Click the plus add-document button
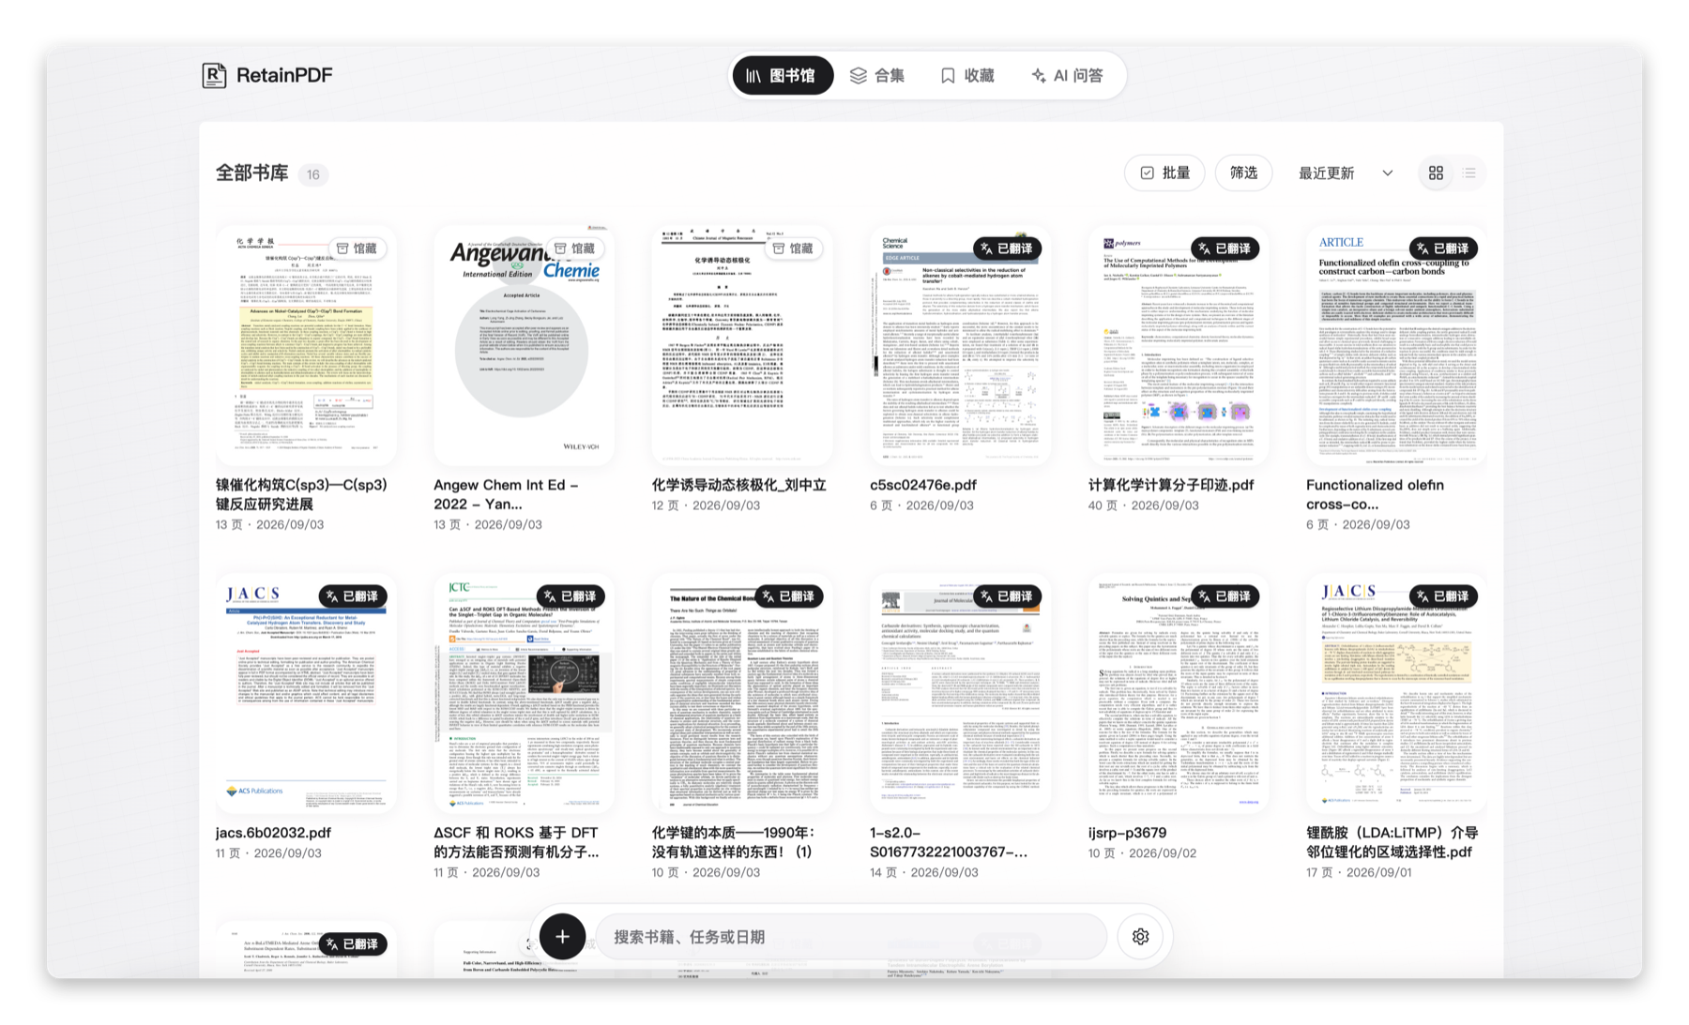The height and width of the screenshot is (1025, 1689). pos(562,936)
